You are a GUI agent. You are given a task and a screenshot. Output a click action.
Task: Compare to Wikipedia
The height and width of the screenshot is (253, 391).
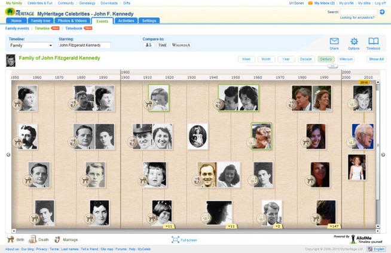click(181, 45)
